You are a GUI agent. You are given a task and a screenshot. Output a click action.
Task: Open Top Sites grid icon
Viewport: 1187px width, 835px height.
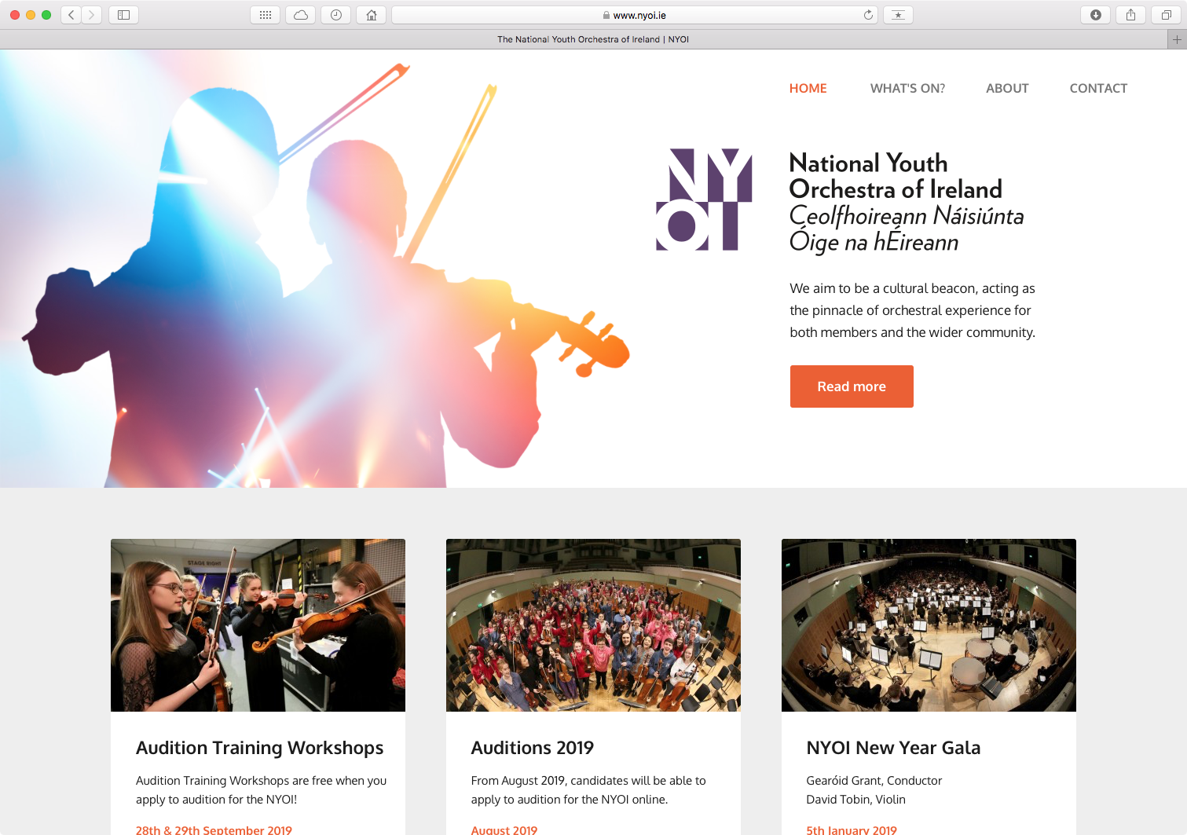click(x=266, y=15)
